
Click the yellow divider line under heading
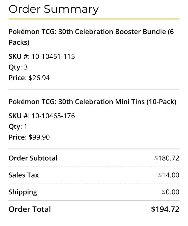point(94,19)
